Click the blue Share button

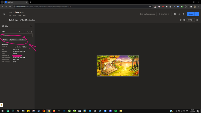pos(191,14)
